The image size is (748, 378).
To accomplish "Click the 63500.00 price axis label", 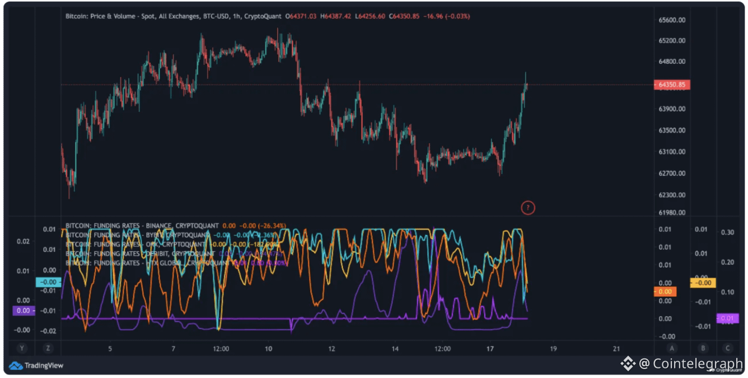I will (x=672, y=130).
